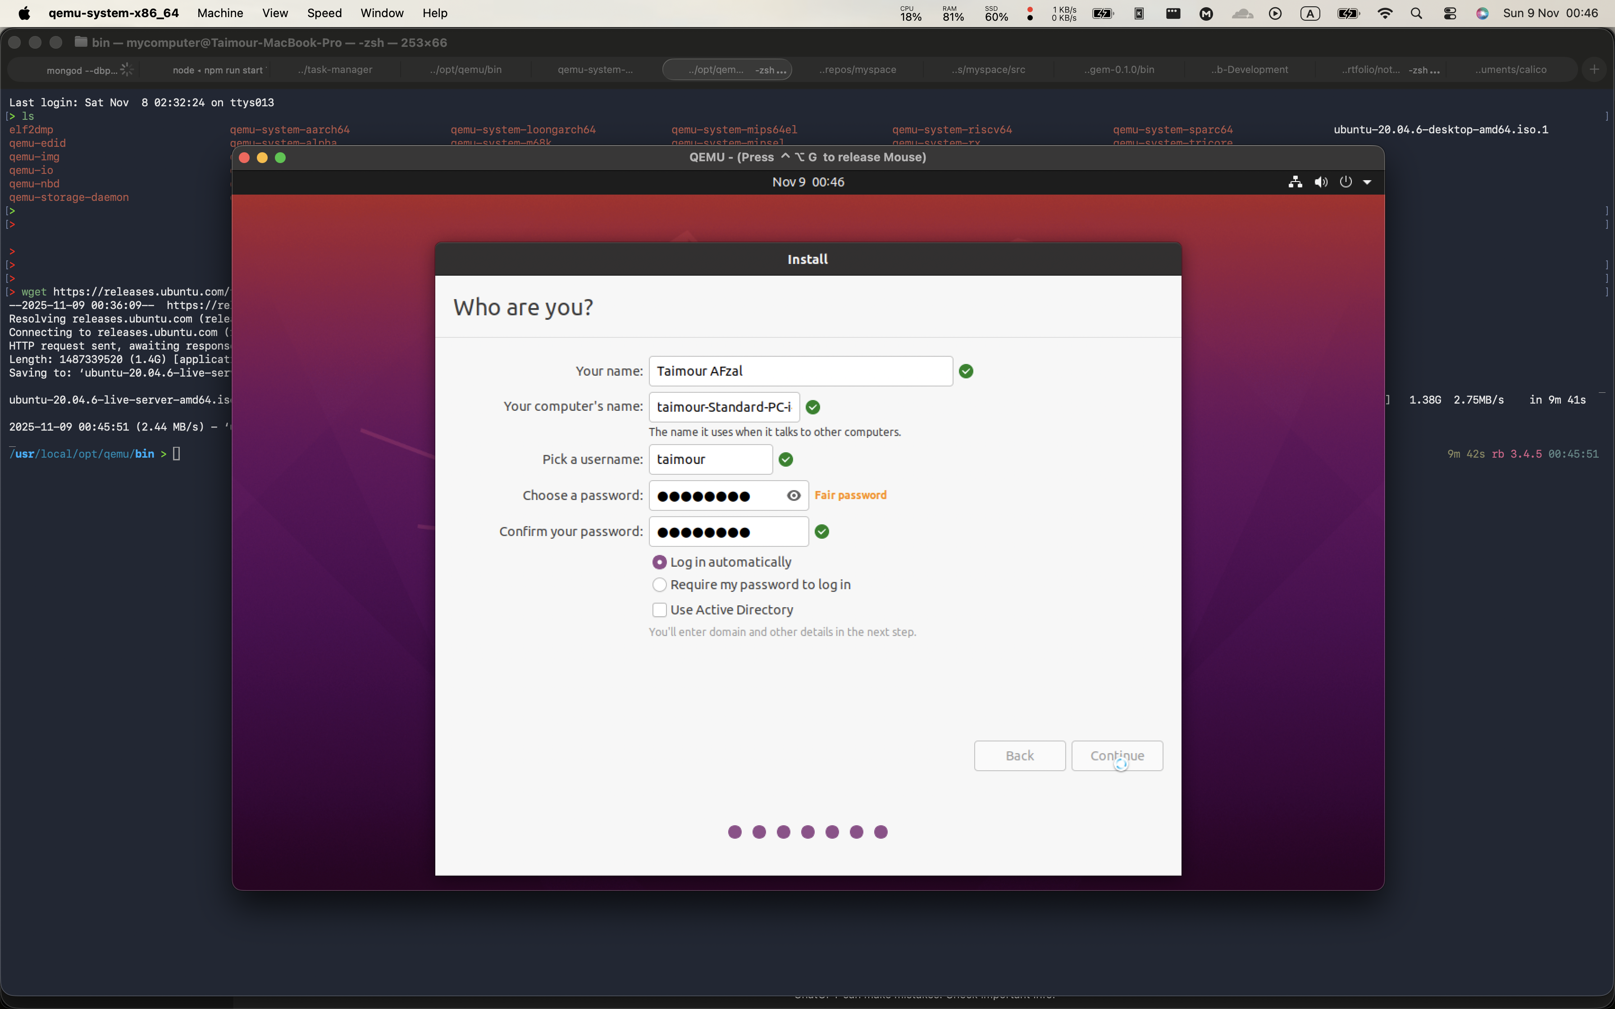Open the Siri icon in menu bar
The image size is (1615, 1009).
pos(1482,14)
